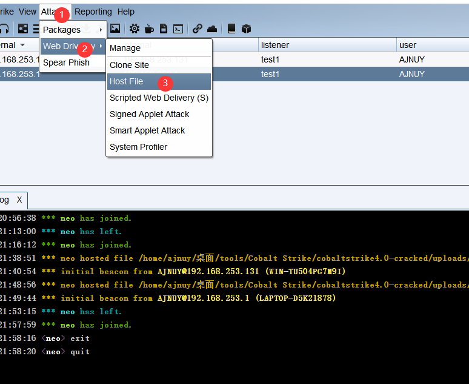Screen dimensions: 469x384
Task: Click the 21:38:51 neo hosted file log line
Action: point(234,258)
